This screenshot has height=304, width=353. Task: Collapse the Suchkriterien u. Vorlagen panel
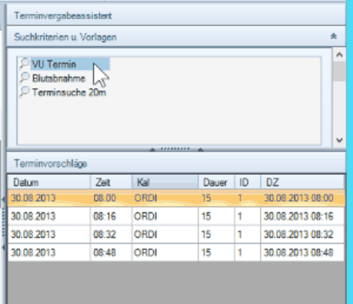[x=333, y=36]
